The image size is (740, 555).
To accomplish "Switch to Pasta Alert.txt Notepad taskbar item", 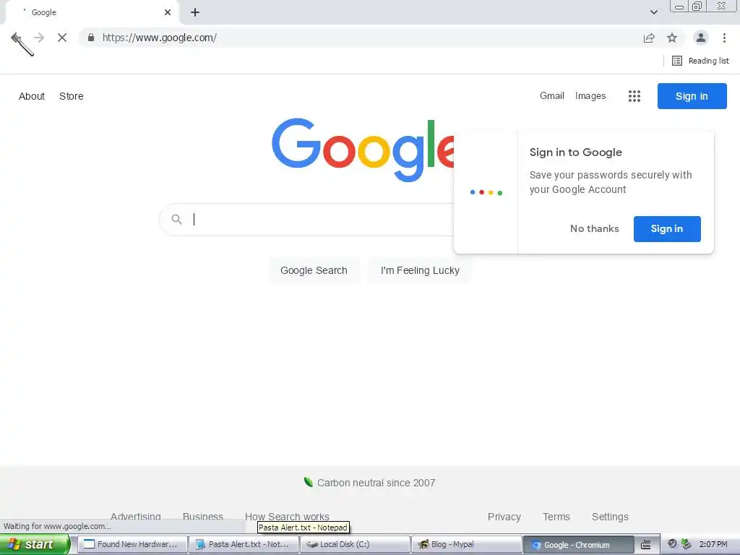I will click(244, 545).
